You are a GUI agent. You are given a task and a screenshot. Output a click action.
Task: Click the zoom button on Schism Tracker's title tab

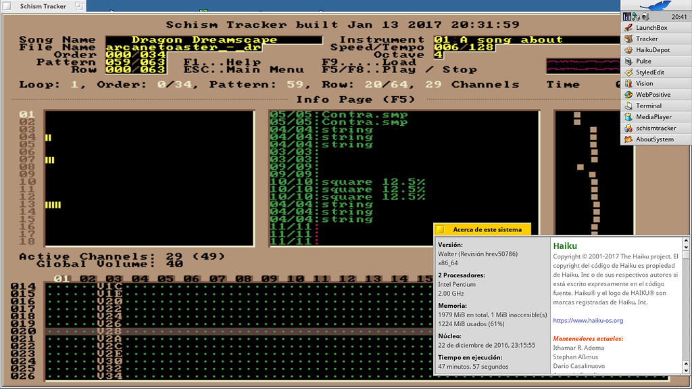(x=79, y=6)
